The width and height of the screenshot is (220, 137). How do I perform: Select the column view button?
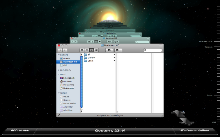point(91,50)
